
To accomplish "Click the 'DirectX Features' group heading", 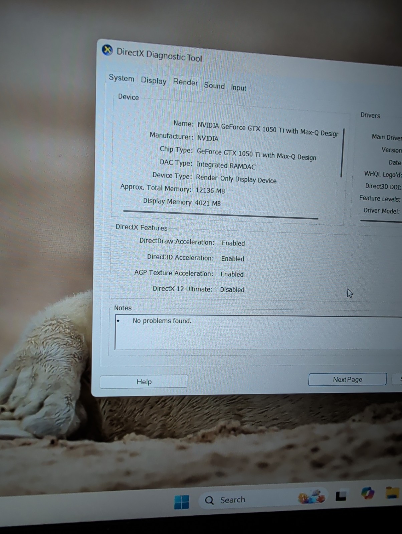I will [x=141, y=228].
